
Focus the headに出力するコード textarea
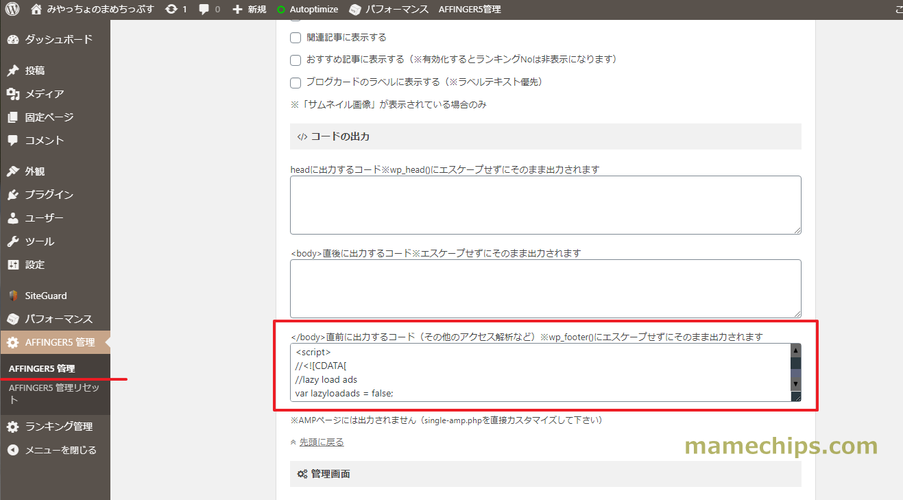(546, 205)
